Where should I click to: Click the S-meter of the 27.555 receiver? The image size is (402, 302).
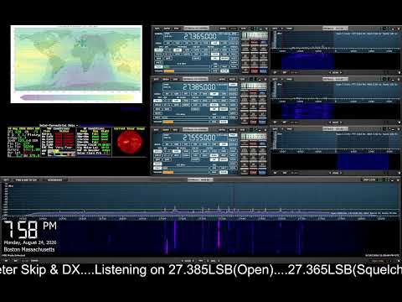pos(254,137)
